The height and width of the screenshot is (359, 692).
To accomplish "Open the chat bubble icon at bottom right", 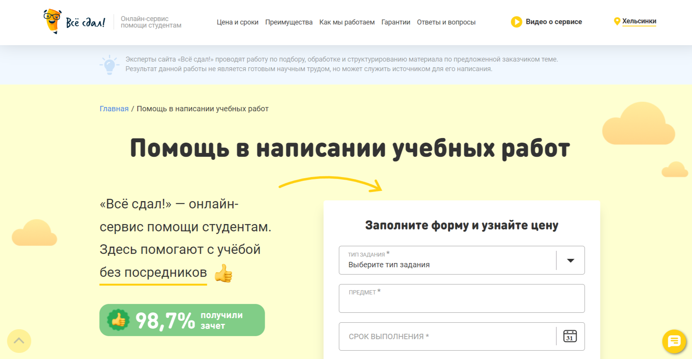I will coord(674,342).
